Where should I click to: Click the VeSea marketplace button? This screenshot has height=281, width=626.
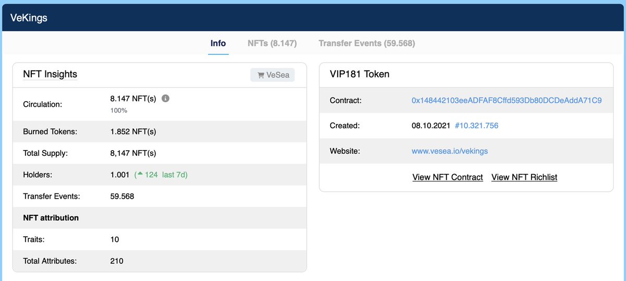click(272, 75)
